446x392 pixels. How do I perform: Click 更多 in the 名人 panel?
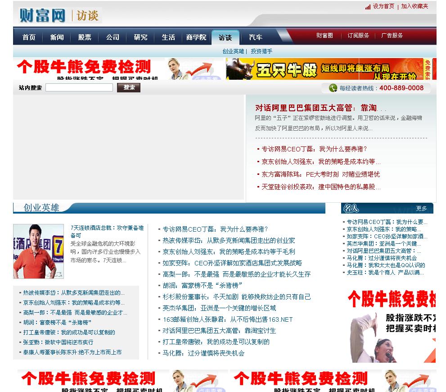click(421, 208)
